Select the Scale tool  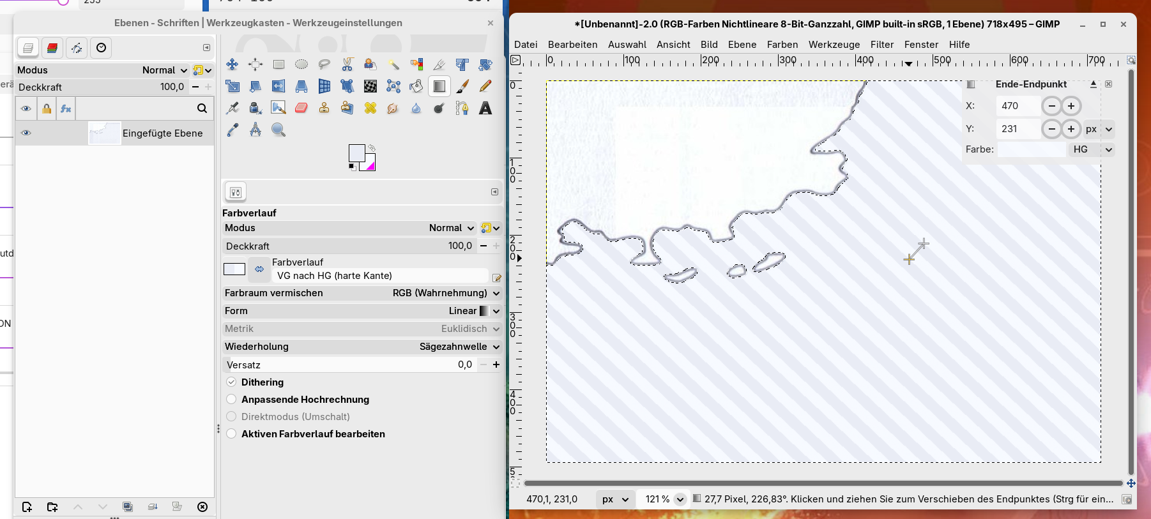tap(232, 86)
